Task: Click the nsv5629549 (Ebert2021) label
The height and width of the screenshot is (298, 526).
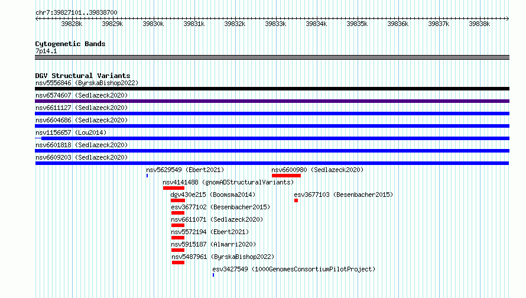Action: [x=185, y=170]
